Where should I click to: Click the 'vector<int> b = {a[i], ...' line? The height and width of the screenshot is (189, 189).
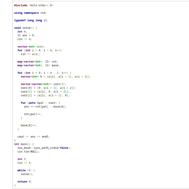click(56, 76)
